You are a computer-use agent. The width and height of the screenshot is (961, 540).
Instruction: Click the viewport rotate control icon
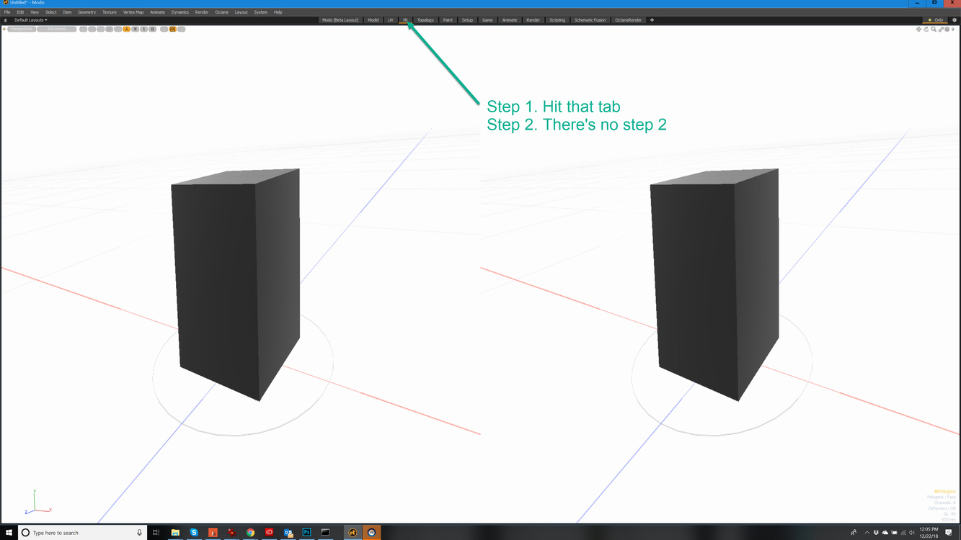(926, 30)
